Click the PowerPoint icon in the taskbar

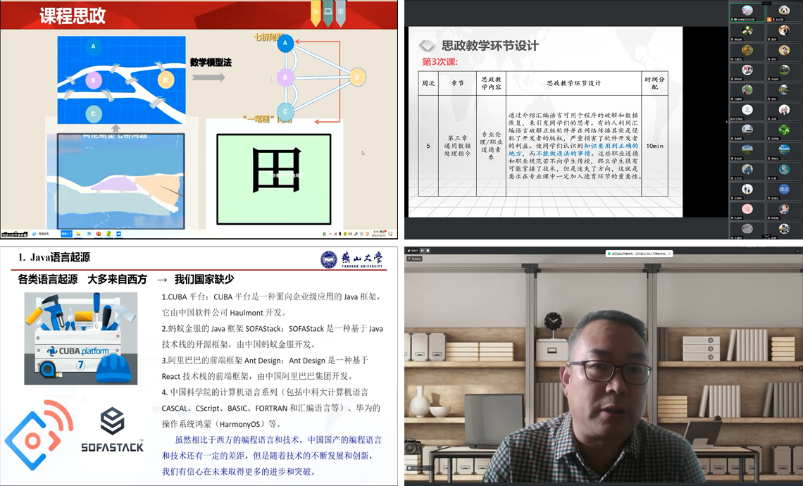pos(99,234)
